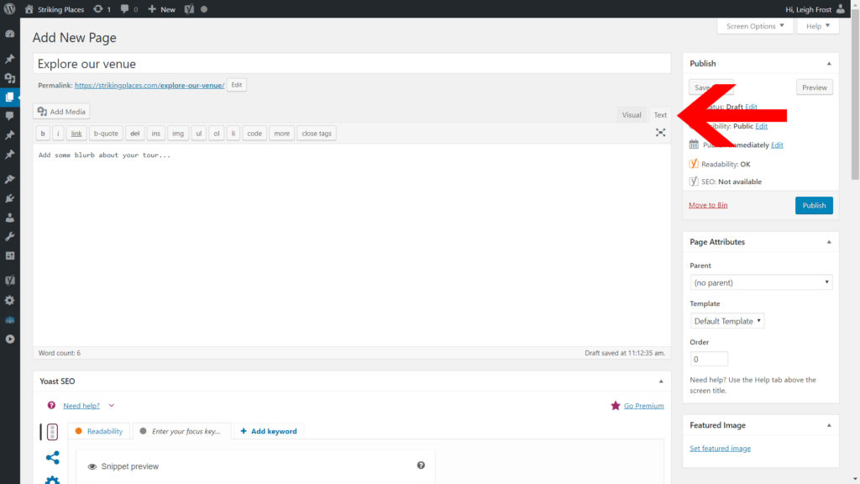Viewport: 860px width, 484px height.
Task: Insert unordered list with ul button
Action: [198, 134]
